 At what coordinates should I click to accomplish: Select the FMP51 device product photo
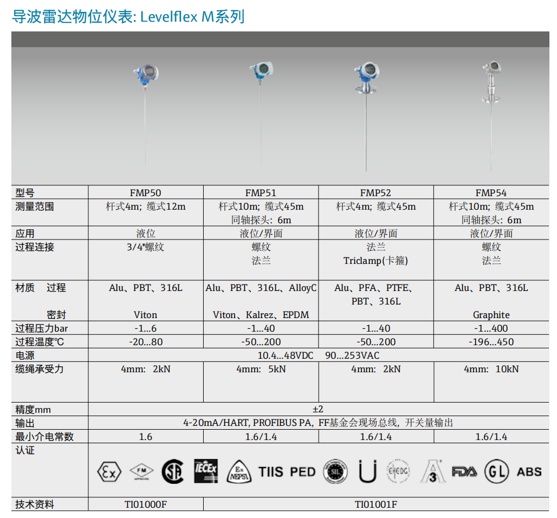(x=261, y=116)
